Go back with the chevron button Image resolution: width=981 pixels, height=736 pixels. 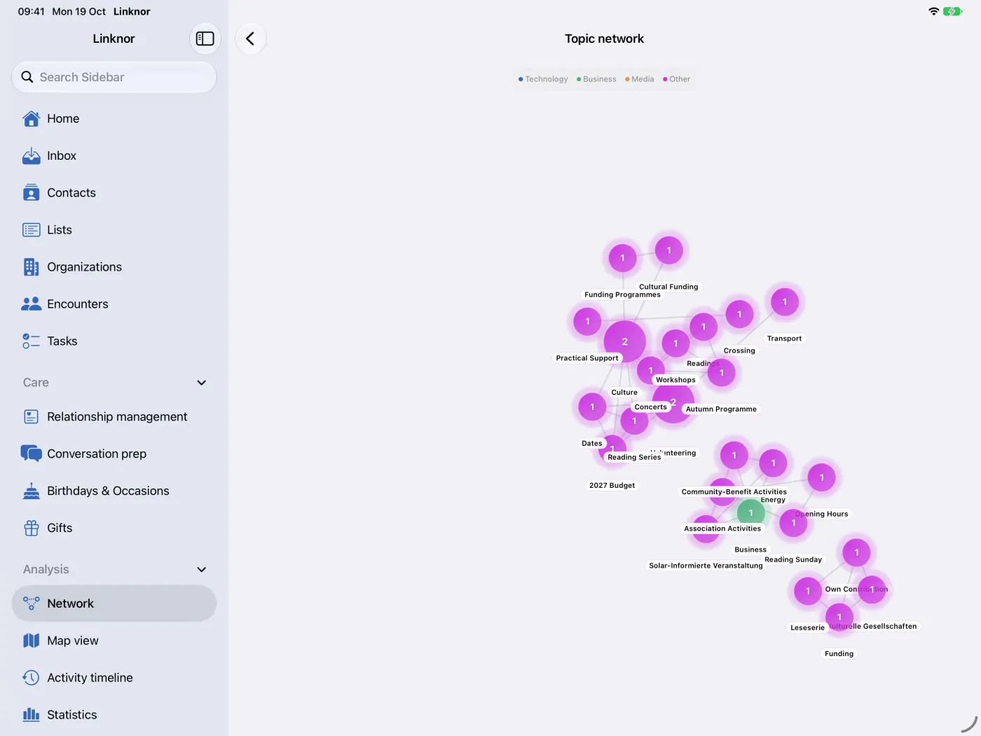coord(250,39)
